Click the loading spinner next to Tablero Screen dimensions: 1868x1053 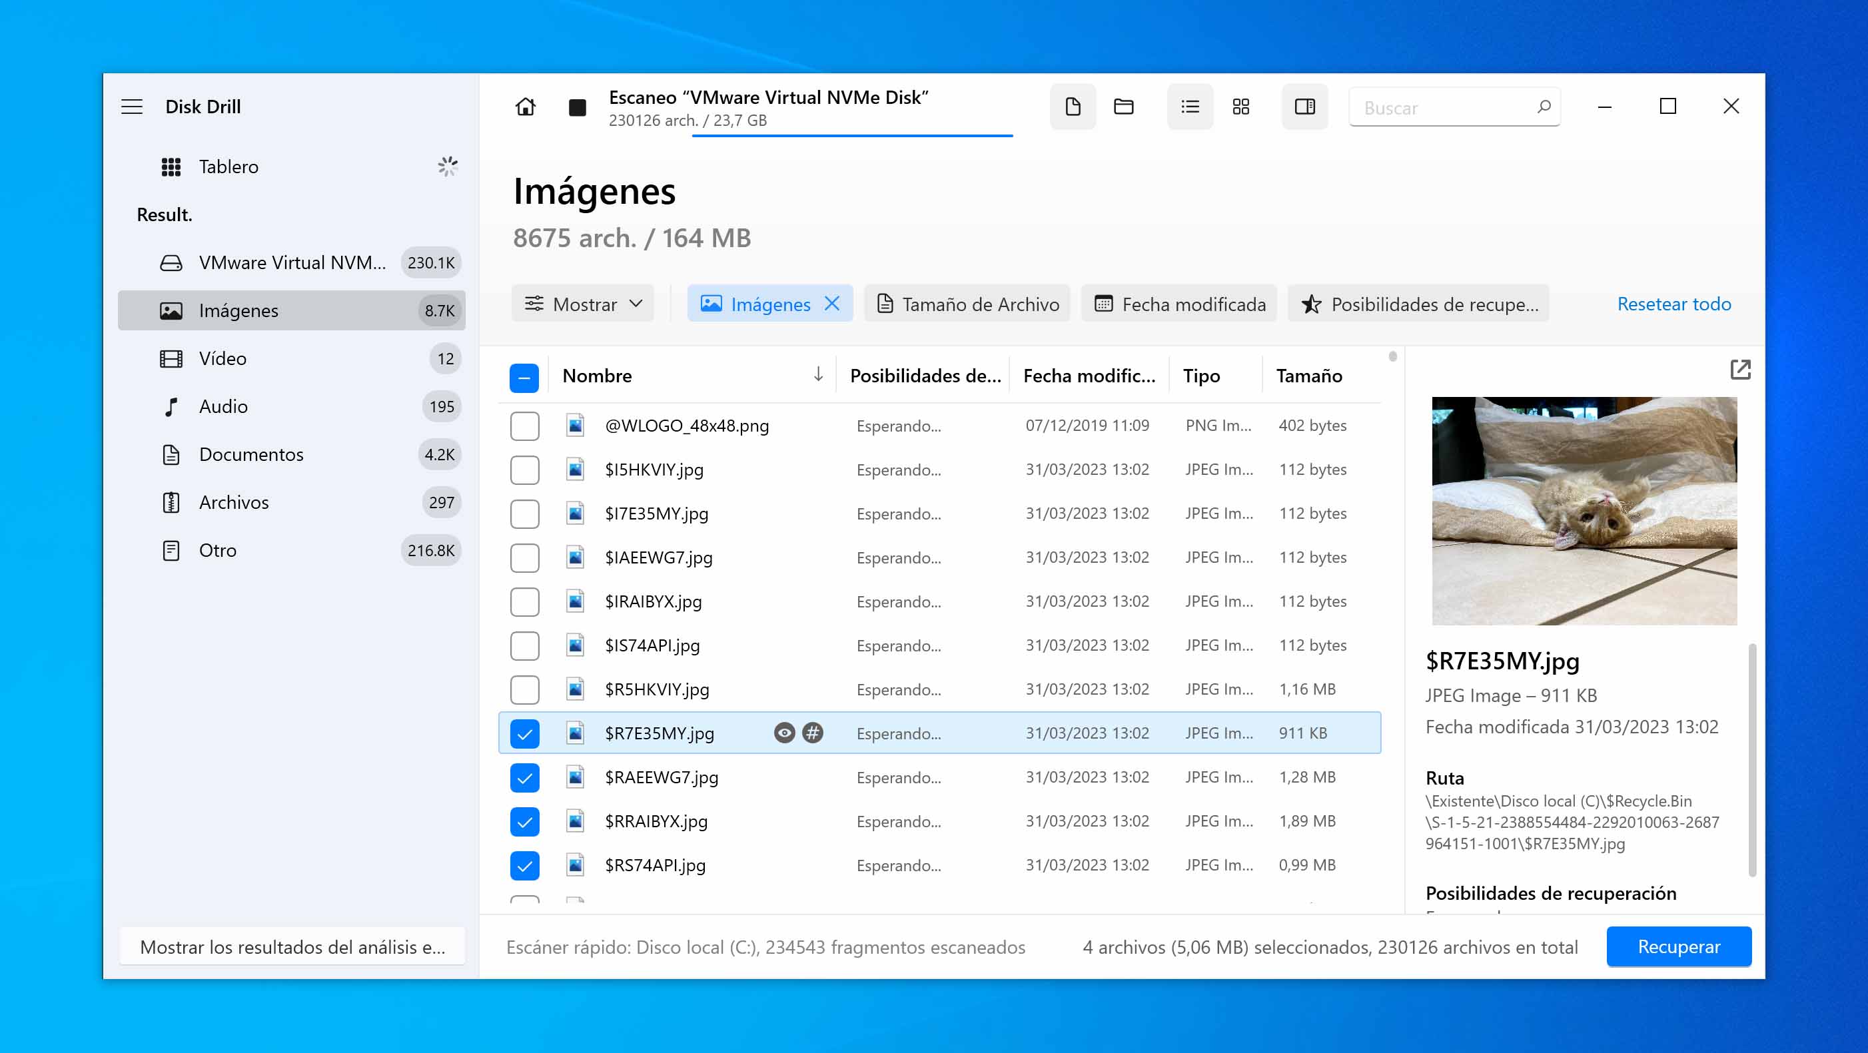pos(448,166)
